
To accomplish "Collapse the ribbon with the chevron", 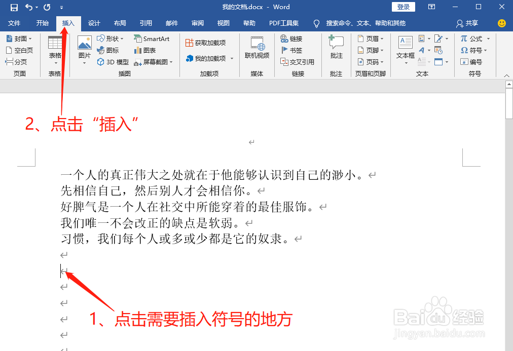I will (x=506, y=75).
